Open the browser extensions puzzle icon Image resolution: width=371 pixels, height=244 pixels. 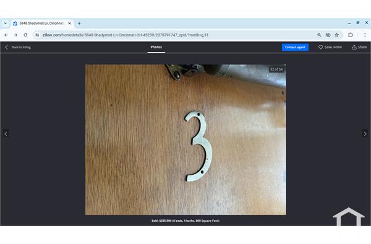(351, 35)
